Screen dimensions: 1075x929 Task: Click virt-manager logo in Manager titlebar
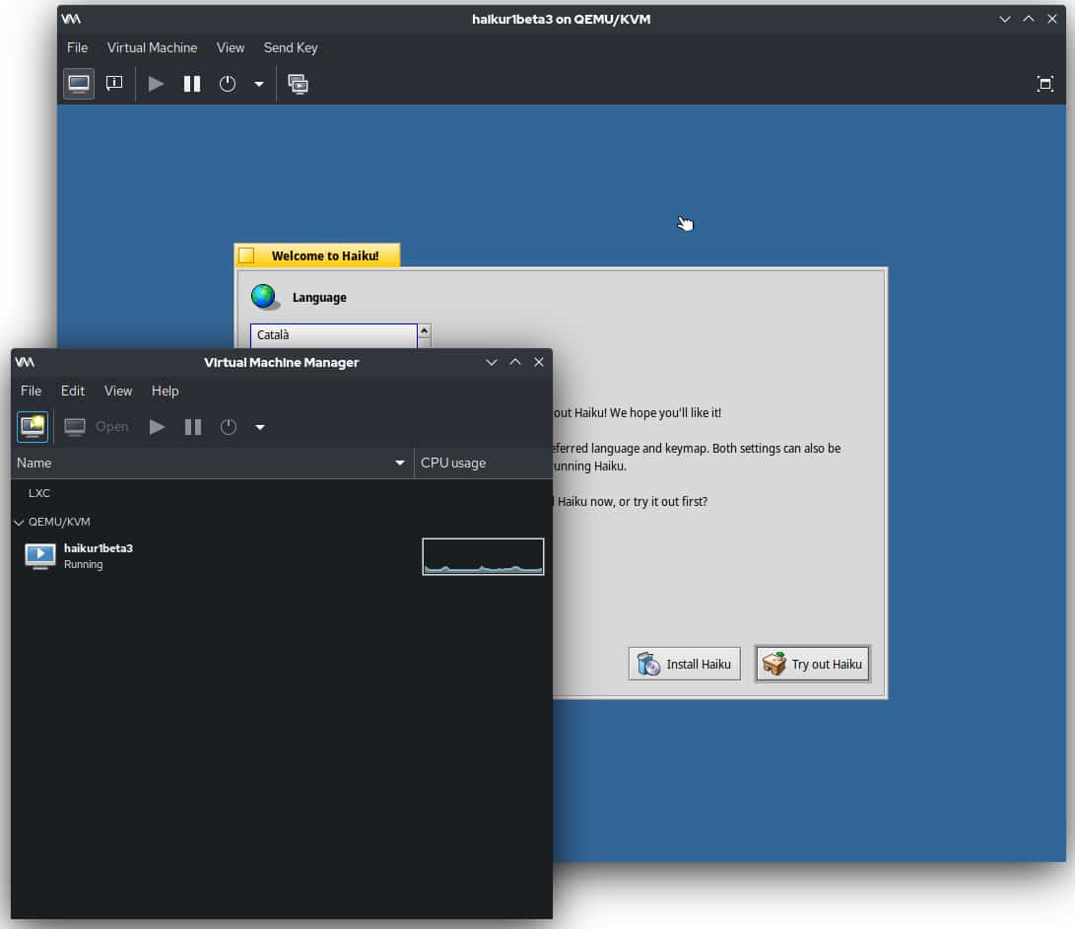[x=25, y=362]
